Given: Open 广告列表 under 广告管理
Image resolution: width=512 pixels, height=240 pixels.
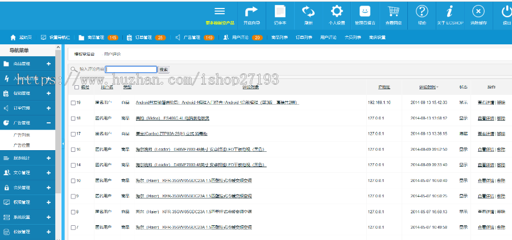Looking at the screenshot, I should pyautogui.click(x=22, y=135).
